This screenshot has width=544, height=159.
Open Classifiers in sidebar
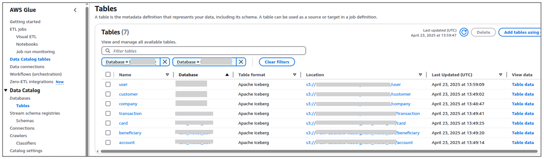coord(26,143)
